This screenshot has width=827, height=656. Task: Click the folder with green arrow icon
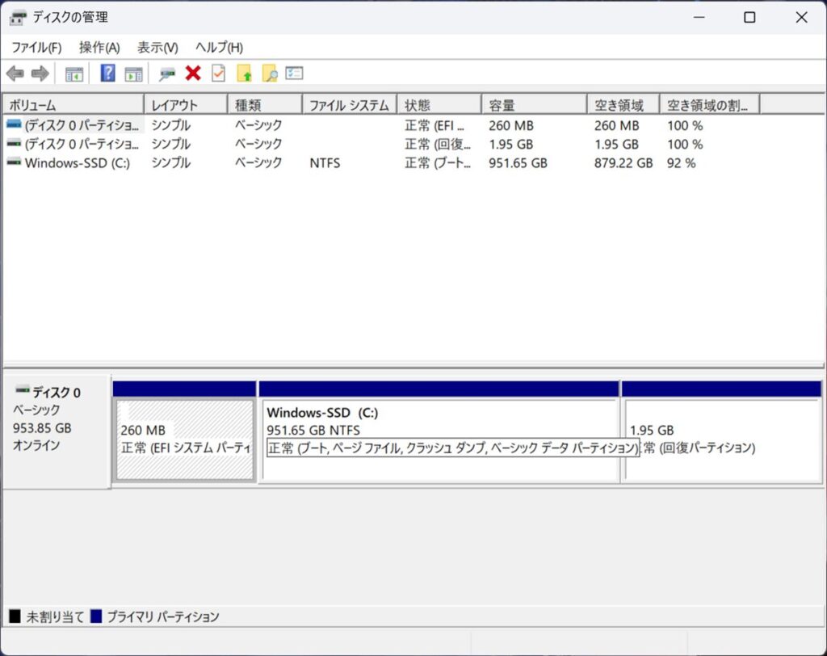click(244, 74)
